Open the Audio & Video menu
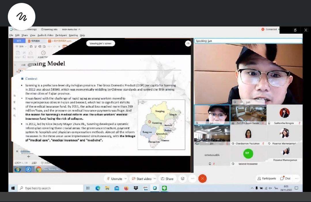Screen dimensions: 311x202 (45, 35)
